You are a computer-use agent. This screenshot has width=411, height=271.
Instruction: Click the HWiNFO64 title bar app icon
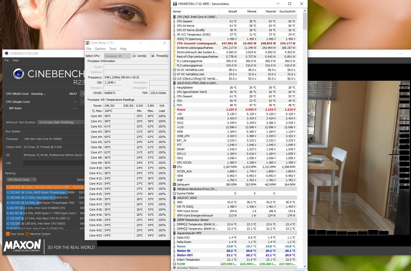[175, 4]
